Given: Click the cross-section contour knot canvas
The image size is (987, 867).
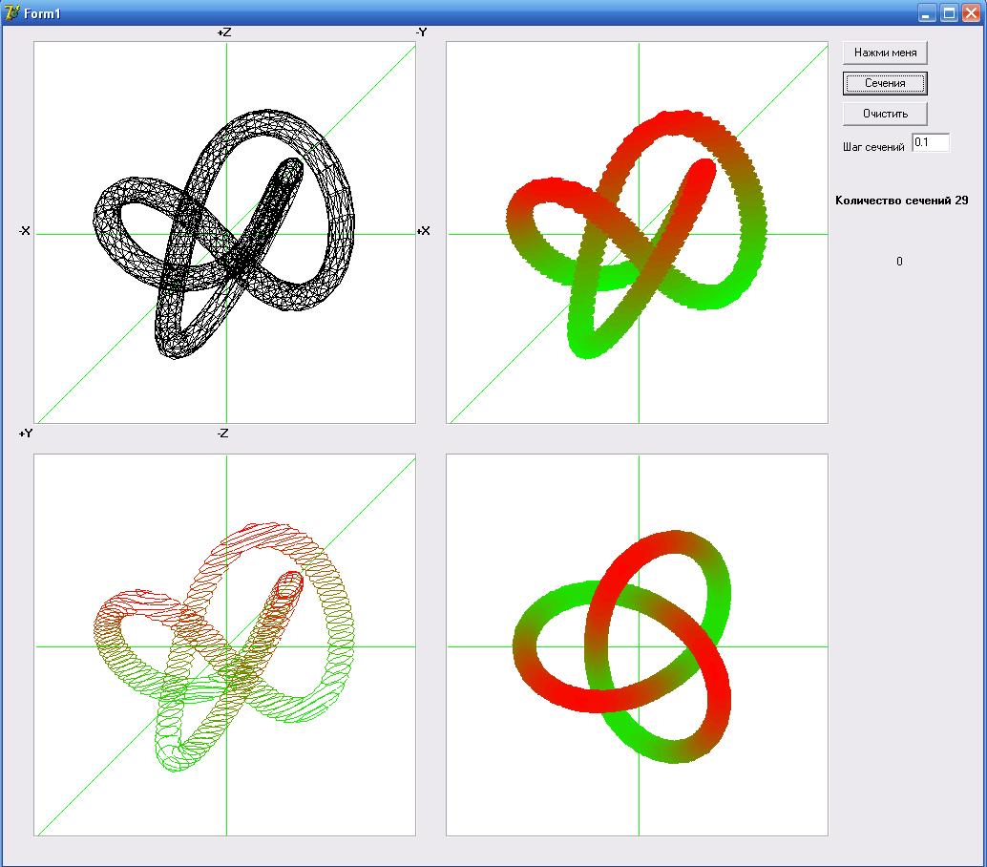Looking at the screenshot, I should pos(225,645).
